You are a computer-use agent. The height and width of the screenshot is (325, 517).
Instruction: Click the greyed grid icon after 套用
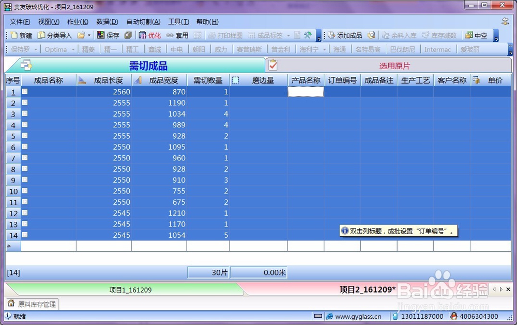coord(197,35)
